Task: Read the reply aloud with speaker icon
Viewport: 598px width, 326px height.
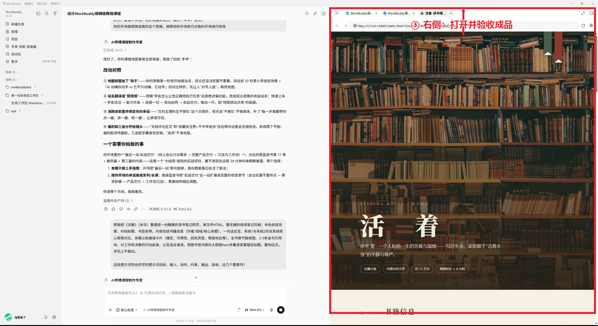Action: (x=129, y=209)
